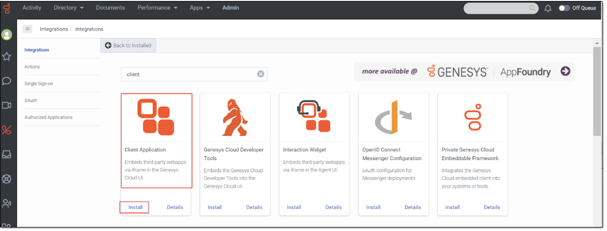View Details of Genesys Cloud Developer Tools

(254, 207)
